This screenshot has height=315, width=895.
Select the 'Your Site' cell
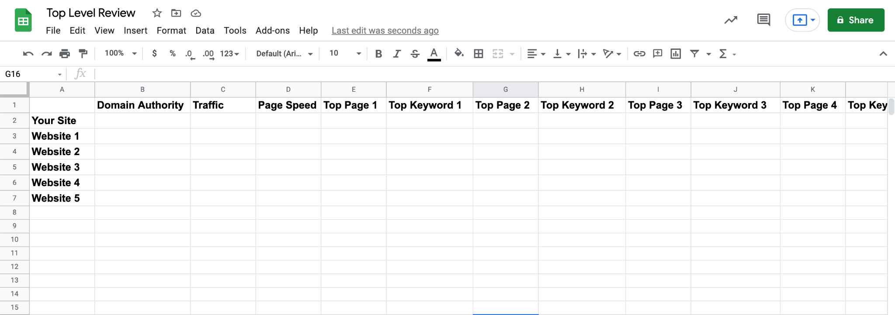[62, 121]
